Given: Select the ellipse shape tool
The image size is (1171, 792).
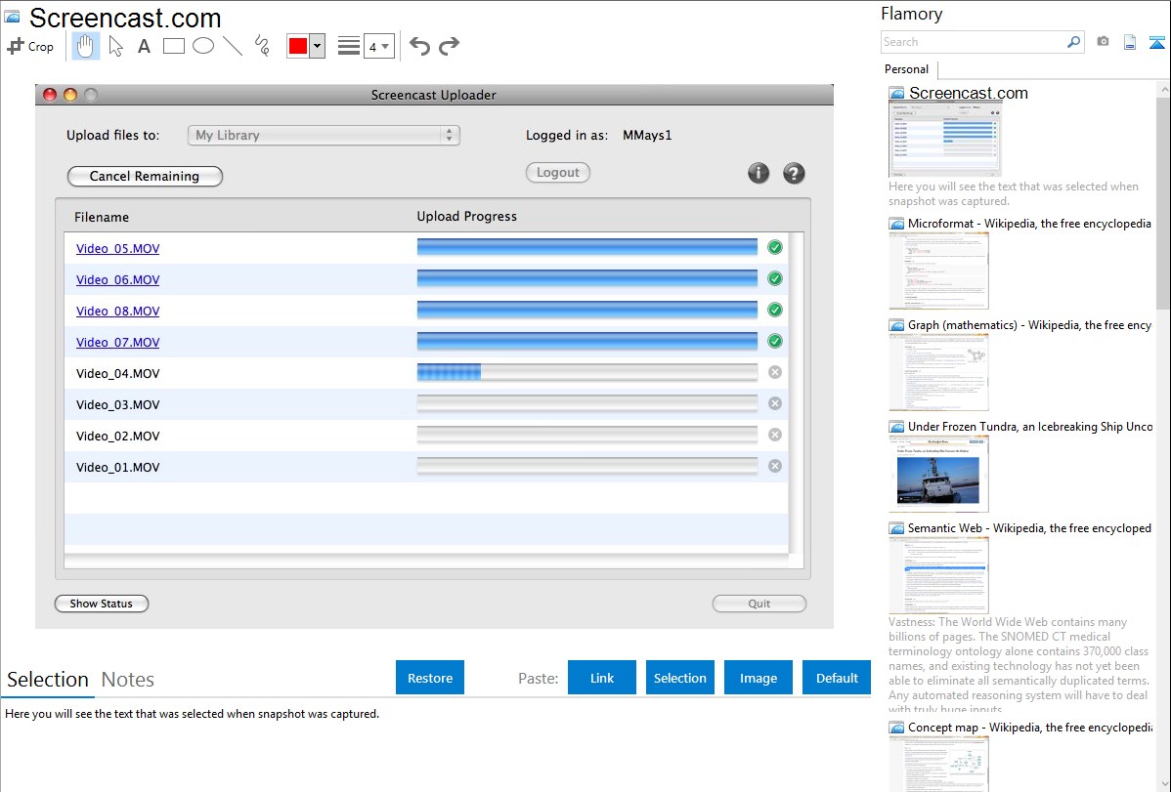Looking at the screenshot, I should tap(203, 46).
